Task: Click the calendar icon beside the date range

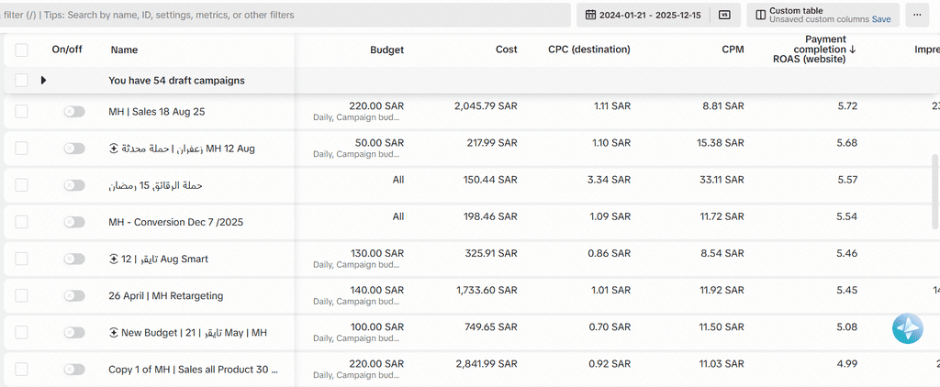Action: (589, 15)
